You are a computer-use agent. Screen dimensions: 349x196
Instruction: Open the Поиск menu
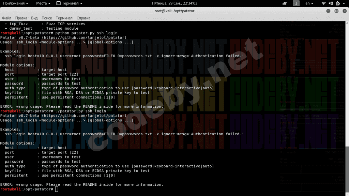pos(46,18)
